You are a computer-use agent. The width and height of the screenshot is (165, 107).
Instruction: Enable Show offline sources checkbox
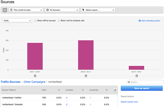click(x=35, y=21)
